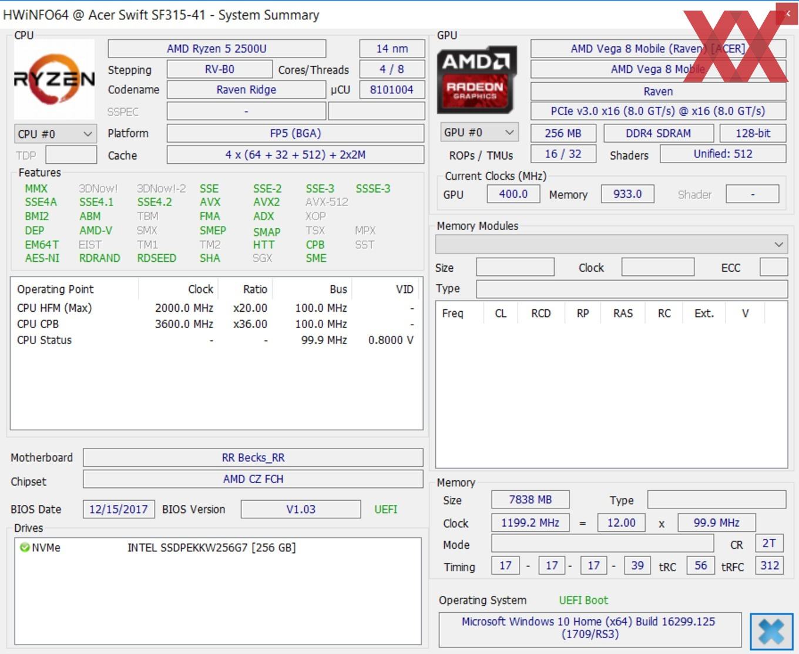Click the blue X close button at bottom right

[771, 632]
